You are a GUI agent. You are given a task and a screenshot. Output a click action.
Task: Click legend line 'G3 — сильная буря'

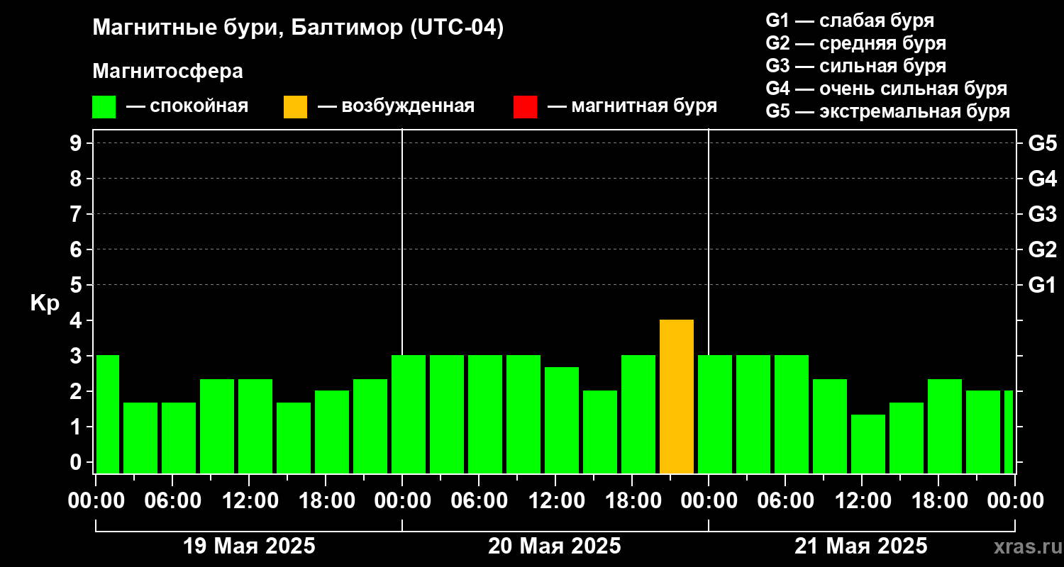click(x=856, y=66)
